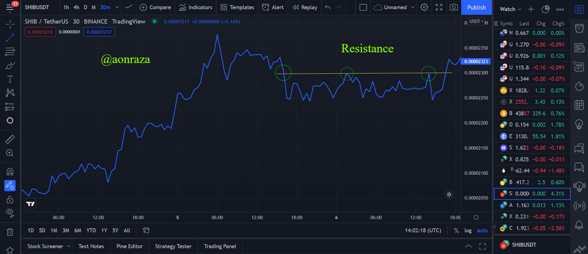Screen dimensions: 588x254
Task: Toggle magnet mode for drawings
Action: tap(10, 172)
